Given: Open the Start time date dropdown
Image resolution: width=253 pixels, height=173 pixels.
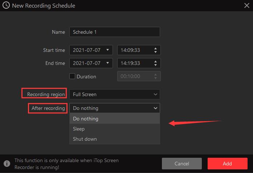Looking at the screenshot, I should 107,50.
